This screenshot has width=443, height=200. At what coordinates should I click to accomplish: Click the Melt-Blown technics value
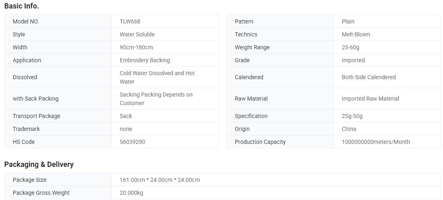356,34
